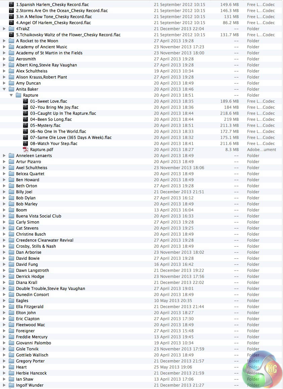Viewport: 283px width, 389px height.
Task: Click the 4TrakZ folder icon
Action: 11,29
